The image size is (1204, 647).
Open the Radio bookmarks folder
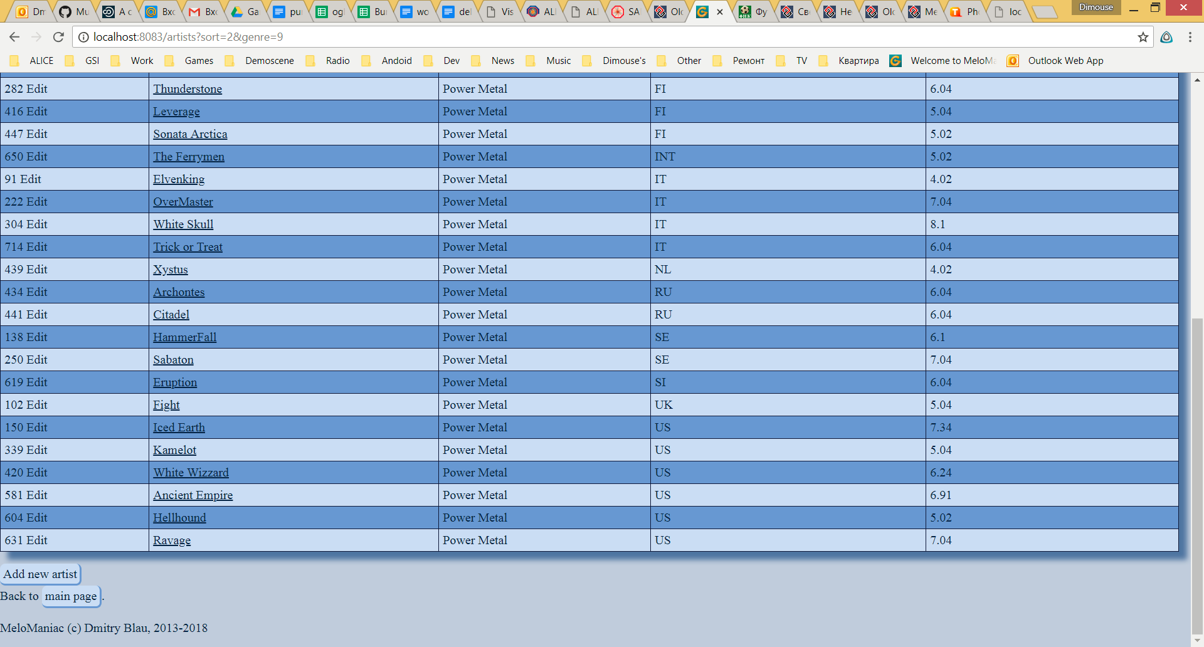327,61
